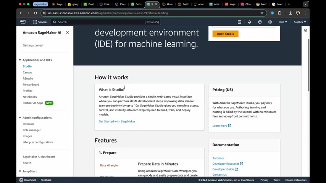Screen dimensions: 326x183
Task: Open Lifecycle configurations in sidebar
Action: click(38, 142)
